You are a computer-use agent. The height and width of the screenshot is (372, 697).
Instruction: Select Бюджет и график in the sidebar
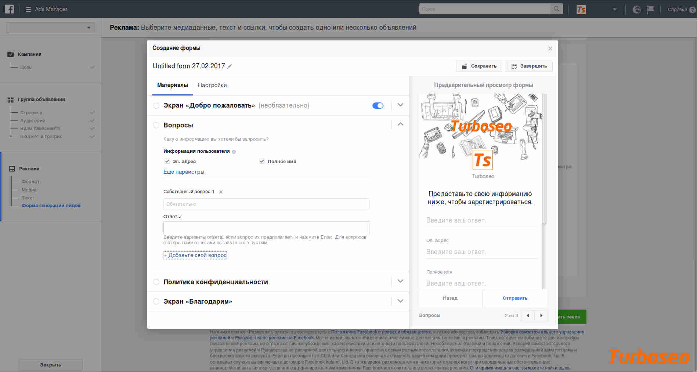(x=41, y=137)
